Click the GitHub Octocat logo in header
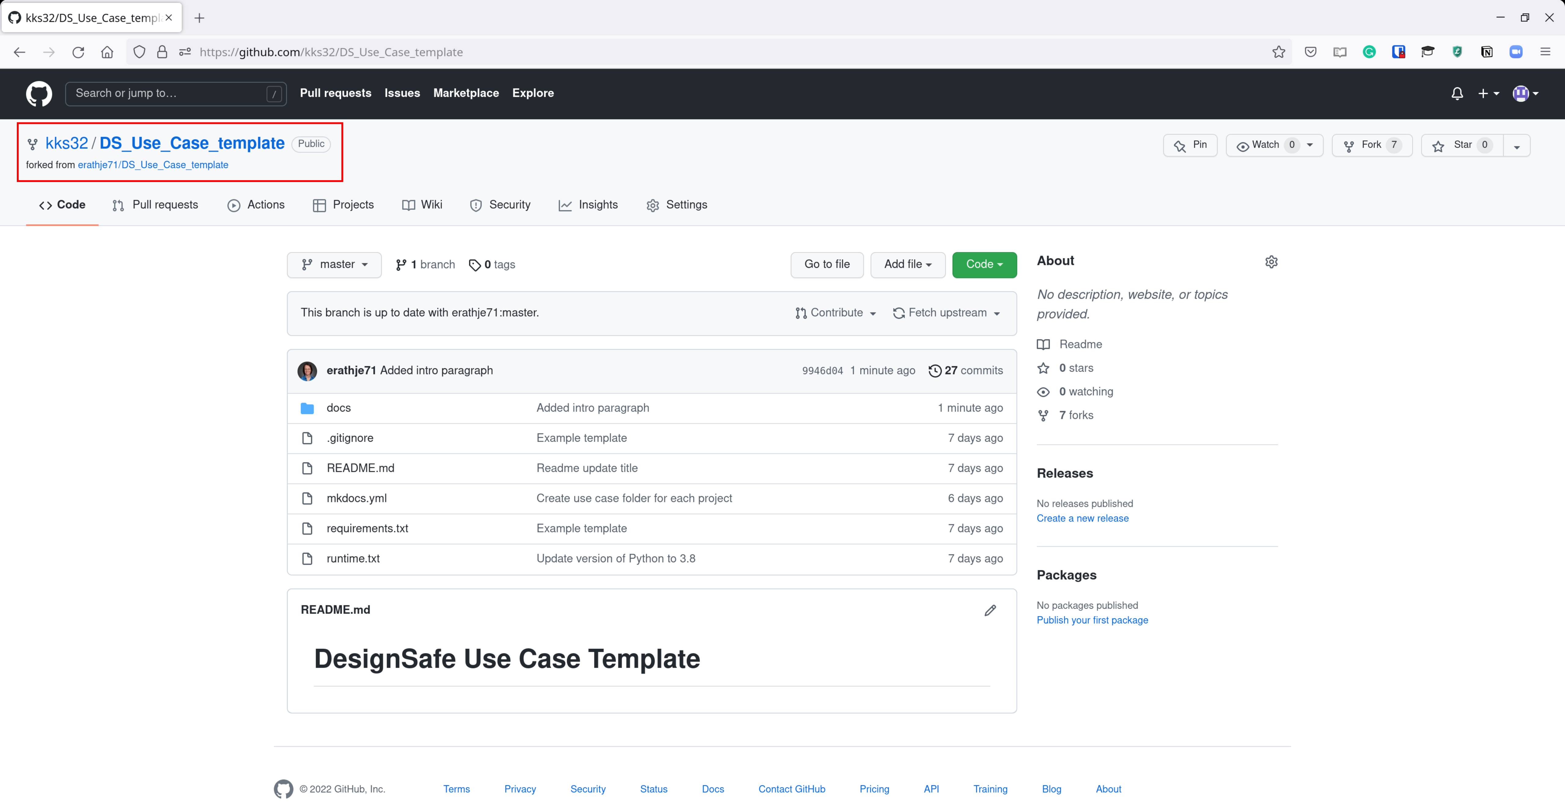The height and width of the screenshot is (810, 1565). click(39, 93)
